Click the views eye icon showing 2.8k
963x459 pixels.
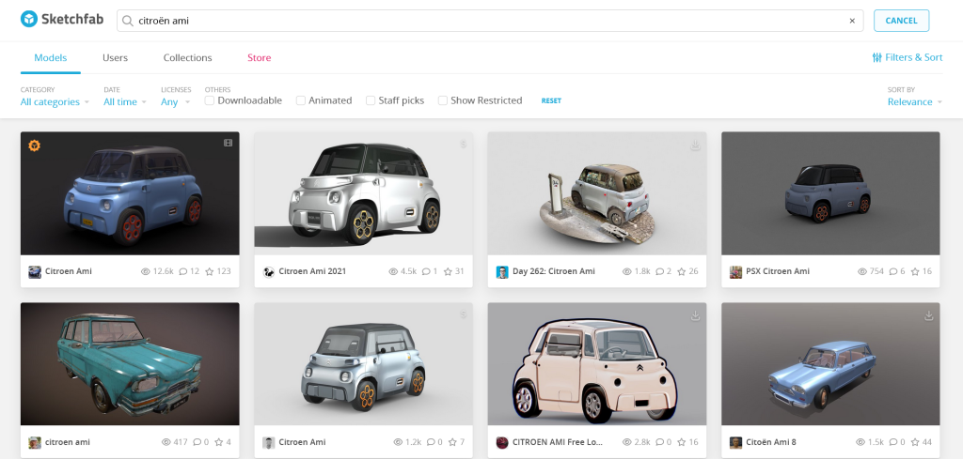627,442
